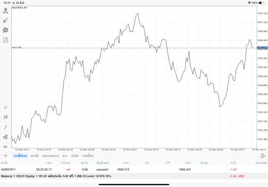Image resolution: width=268 pixels, height=187 pixels.
Task: Activate the crosshair tool
Action: point(5,108)
